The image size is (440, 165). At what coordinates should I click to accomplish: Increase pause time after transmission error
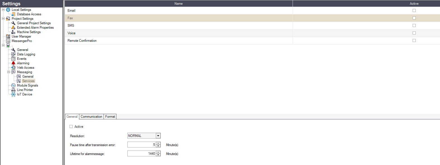(x=158, y=144)
